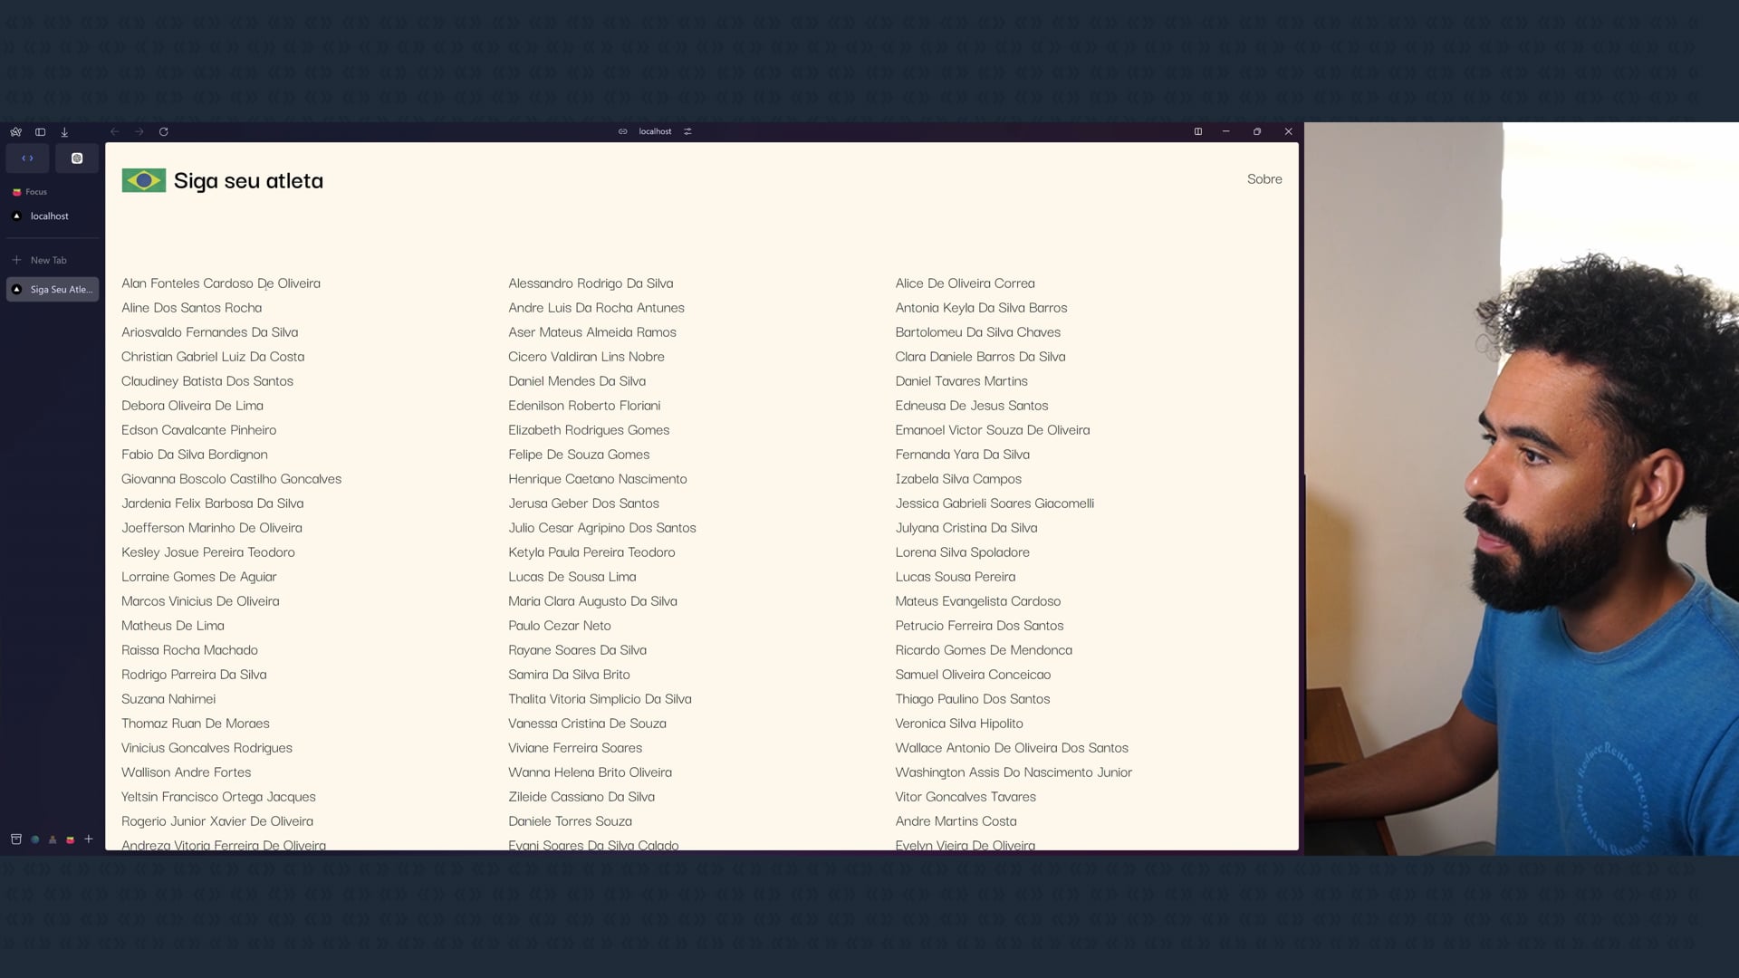
Task: Open the archive box icon in sidebar
Action: (x=16, y=839)
